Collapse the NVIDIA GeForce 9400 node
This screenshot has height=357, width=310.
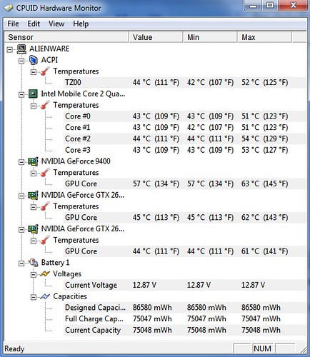coord(21,162)
